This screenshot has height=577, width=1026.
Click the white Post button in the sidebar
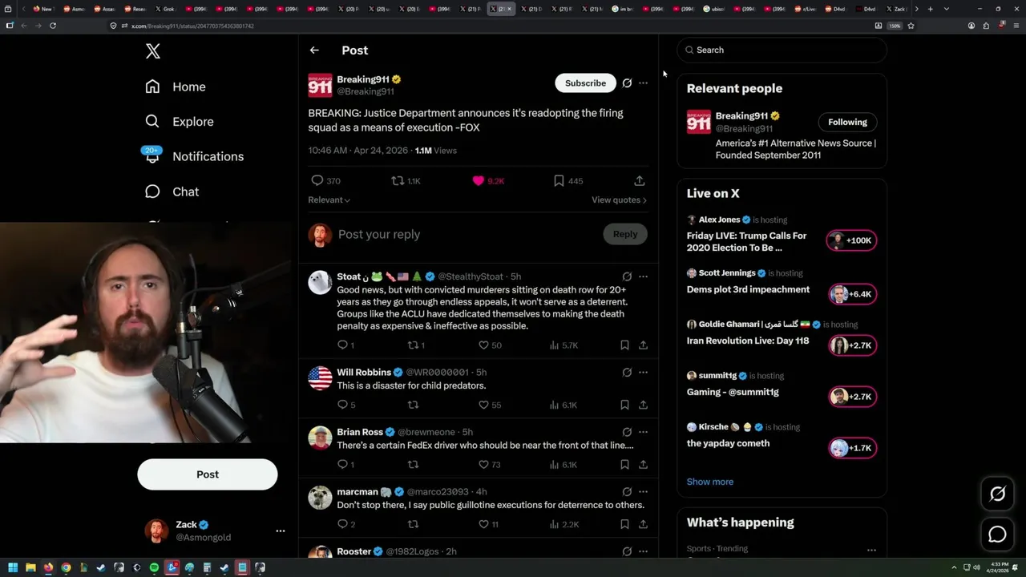pyautogui.click(x=208, y=474)
